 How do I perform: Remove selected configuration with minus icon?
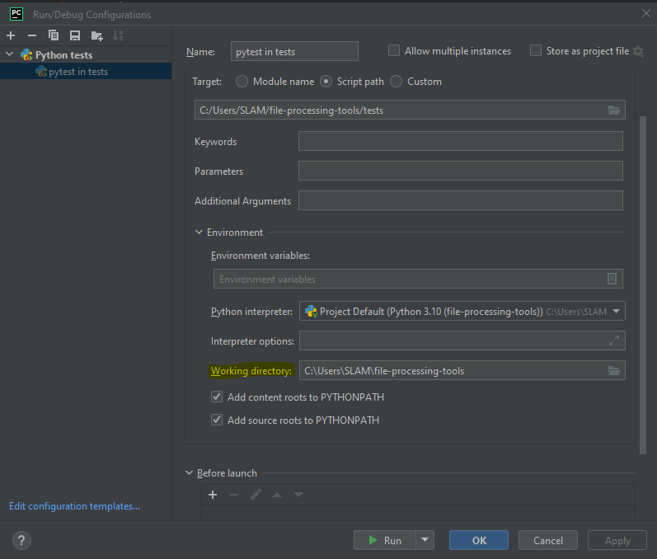click(32, 35)
